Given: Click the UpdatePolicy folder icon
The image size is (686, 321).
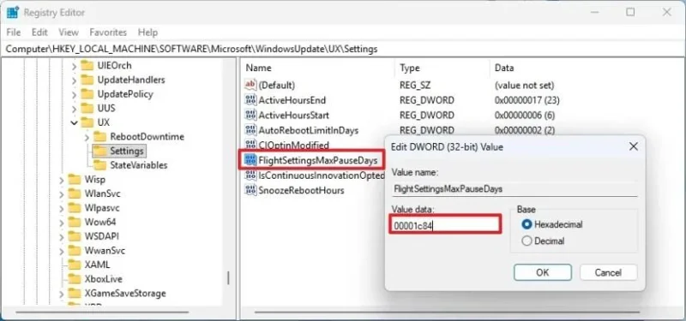Looking at the screenshot, I should coord(87,94).
